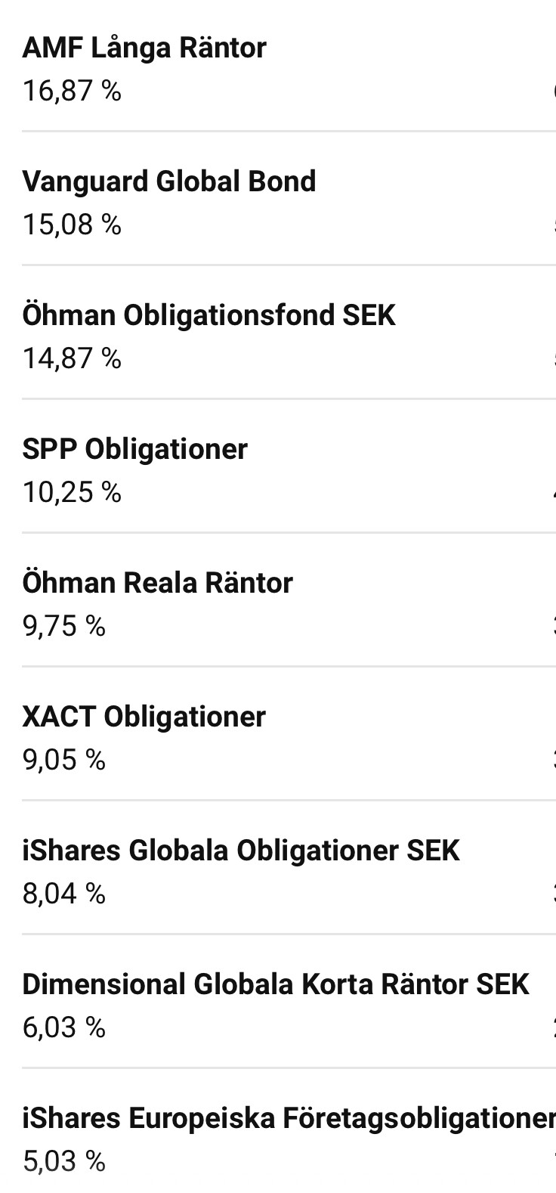This screenshot has height=1193, width=556.
Task: Select the 5,03 % weight figure
Action: [x=64, y=1161]
